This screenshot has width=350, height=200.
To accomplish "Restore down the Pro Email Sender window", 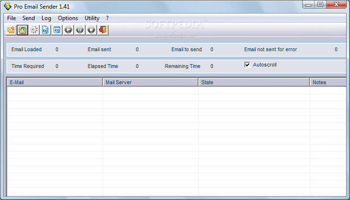I will coord(320,4).
